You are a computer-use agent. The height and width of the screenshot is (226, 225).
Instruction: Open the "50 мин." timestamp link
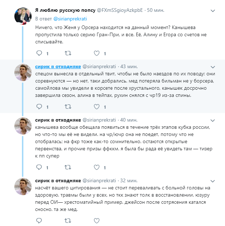coord(157,10)
